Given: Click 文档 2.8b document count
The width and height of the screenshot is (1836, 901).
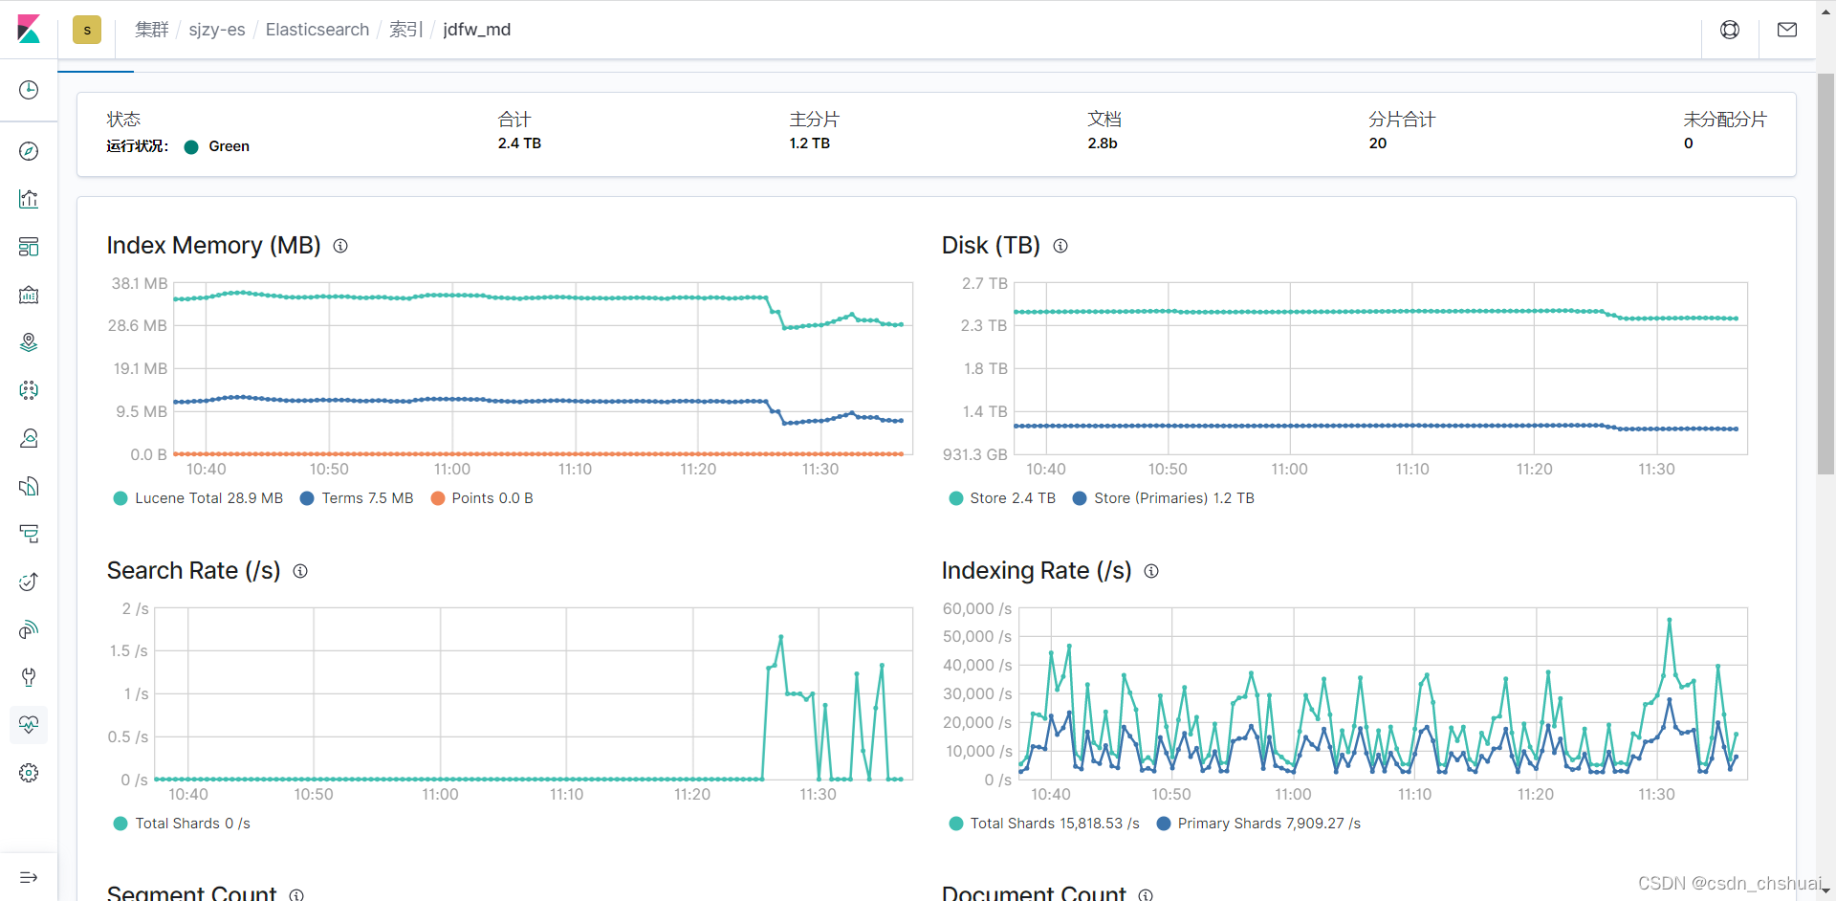Looking at the screenshot, I should coord(1103,143).
